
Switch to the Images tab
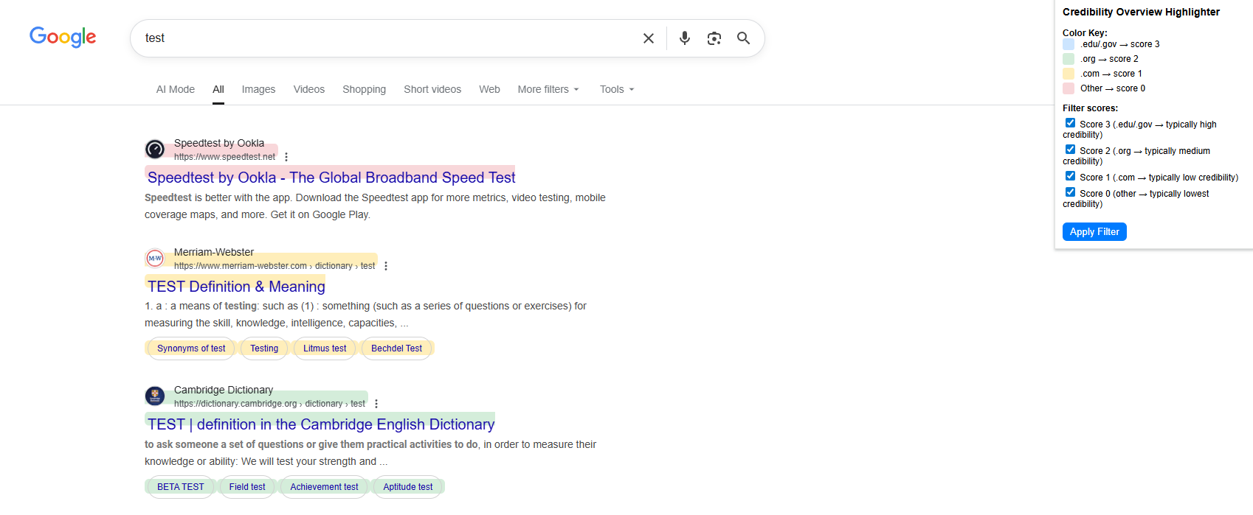click(258, 89)
